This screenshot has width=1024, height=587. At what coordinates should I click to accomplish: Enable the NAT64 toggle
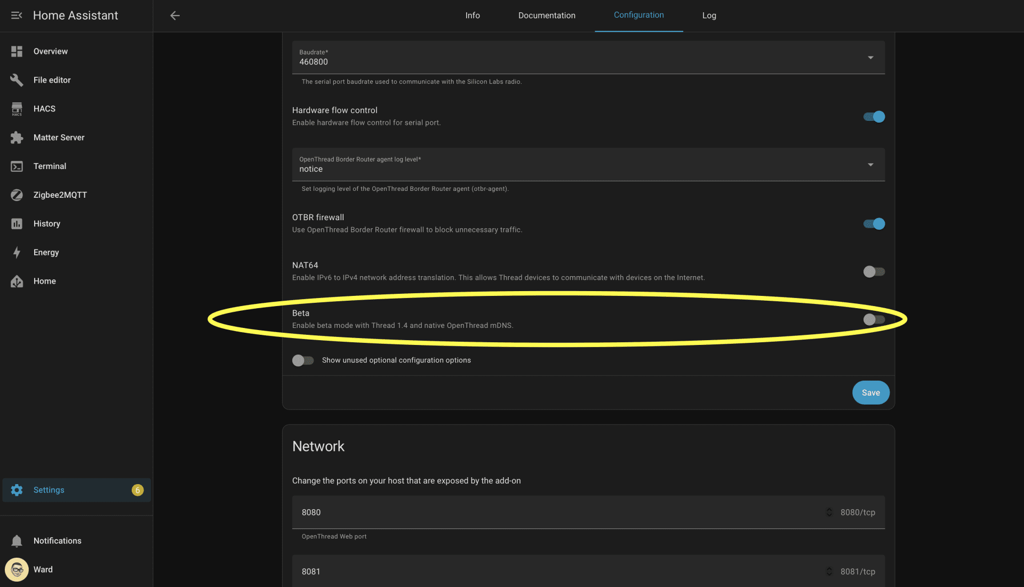click(874, 272)
